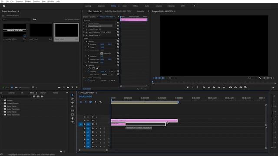278x156 pixels.
Task: Select the Ripple Edit tool
Action: 73,103
